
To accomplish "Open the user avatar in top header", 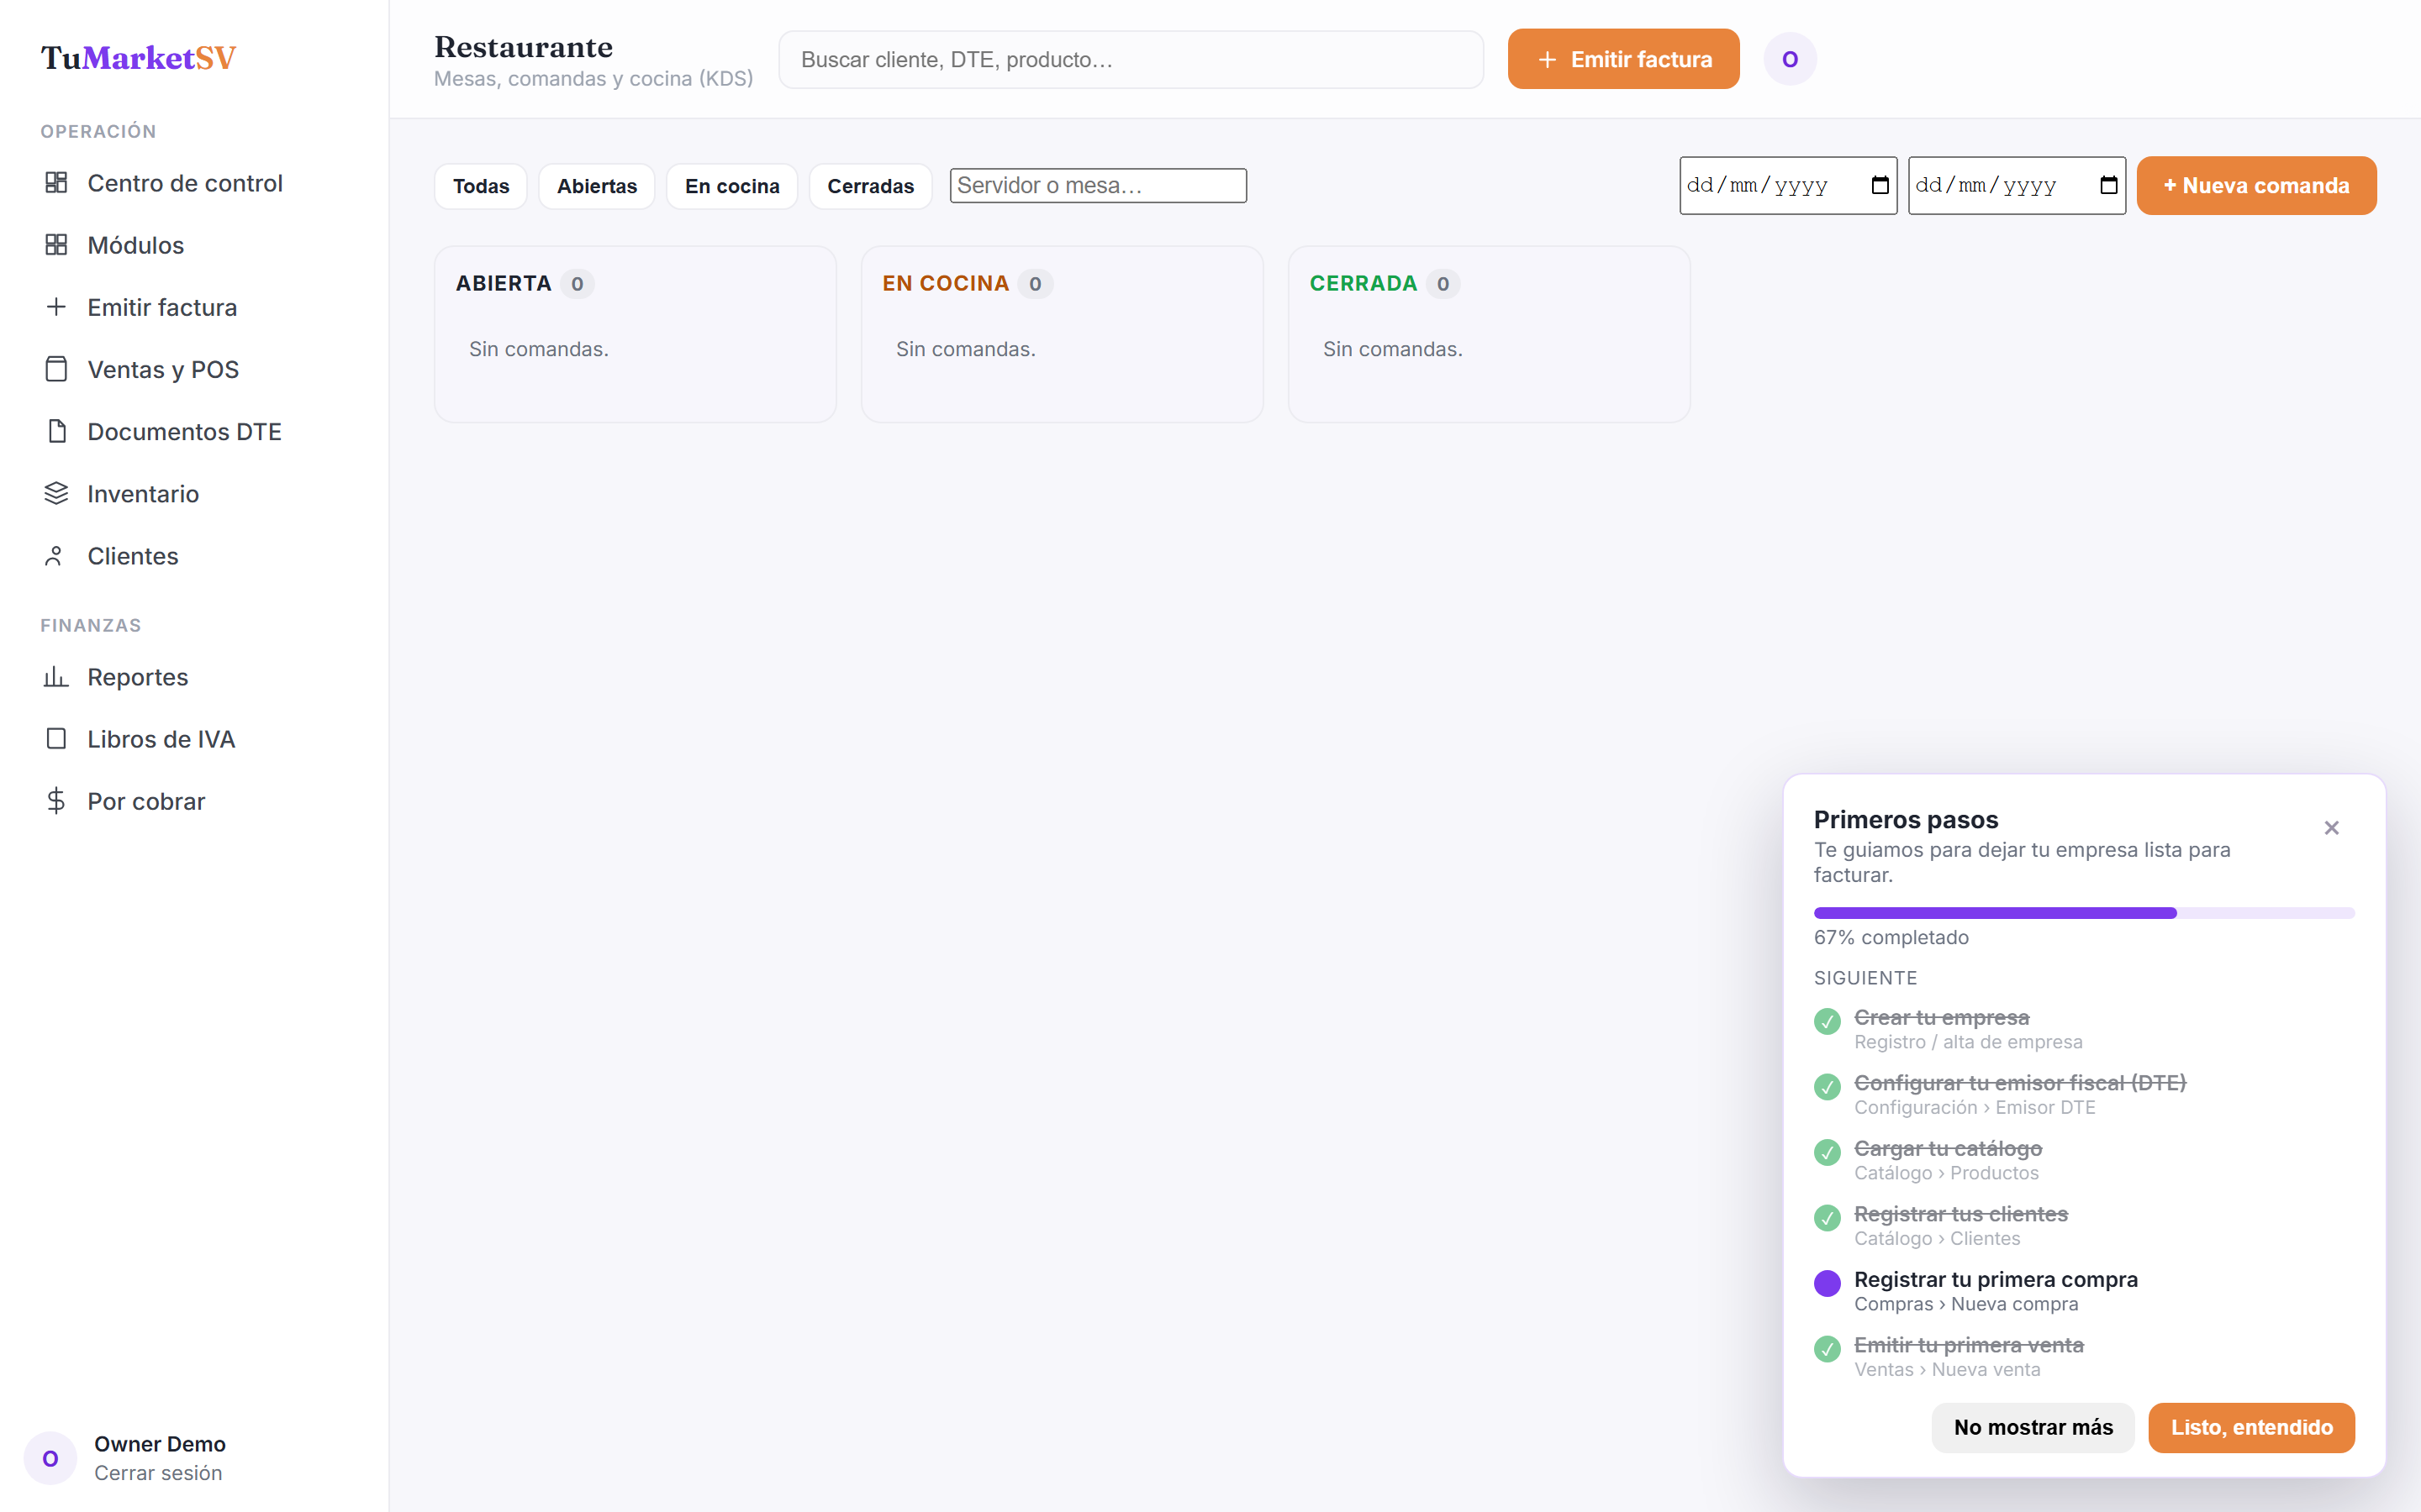I will pyautogui.click(x=1790, y=59).
